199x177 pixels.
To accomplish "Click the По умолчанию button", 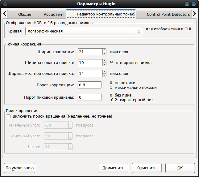I will pos(19,168).
